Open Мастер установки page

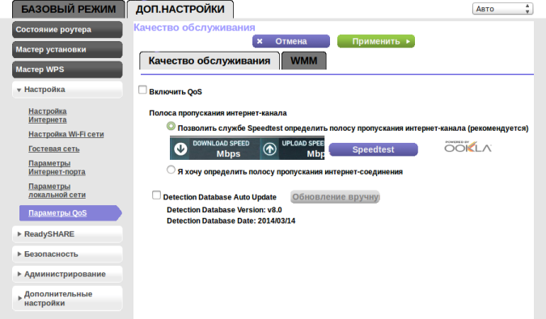coord(67,50)
